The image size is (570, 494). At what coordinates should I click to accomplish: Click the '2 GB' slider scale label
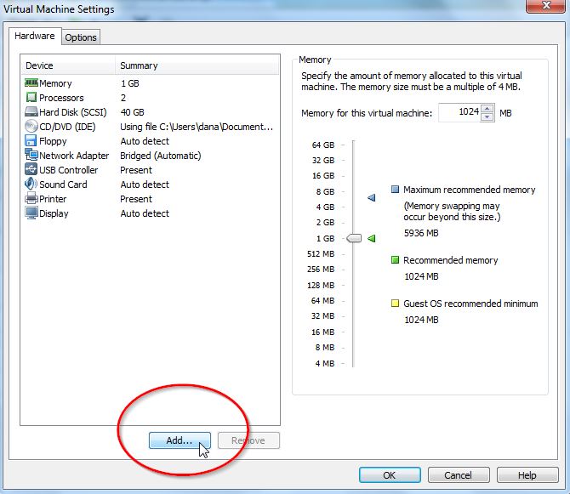point(325,222)
